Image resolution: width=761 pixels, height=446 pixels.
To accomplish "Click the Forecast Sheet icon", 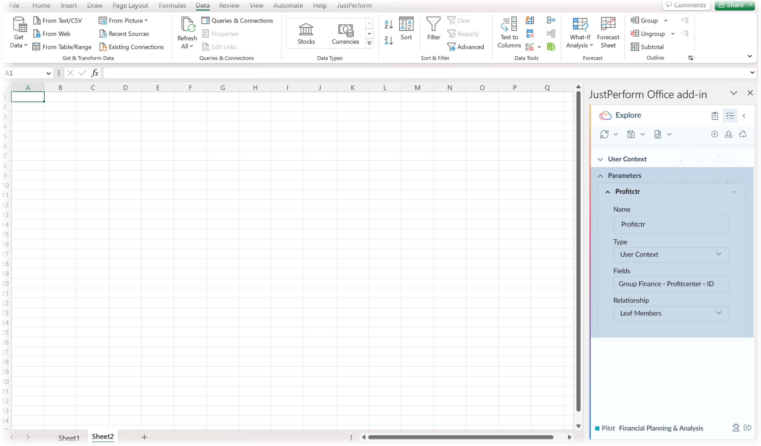I will (x=608, y=32).
